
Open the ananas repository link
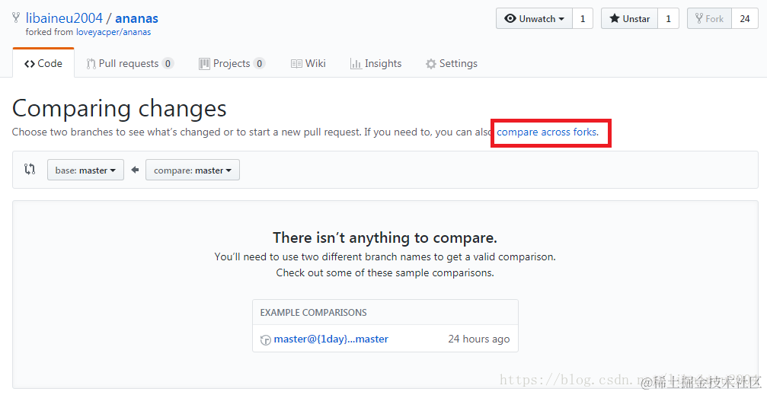tap(136, 18)
